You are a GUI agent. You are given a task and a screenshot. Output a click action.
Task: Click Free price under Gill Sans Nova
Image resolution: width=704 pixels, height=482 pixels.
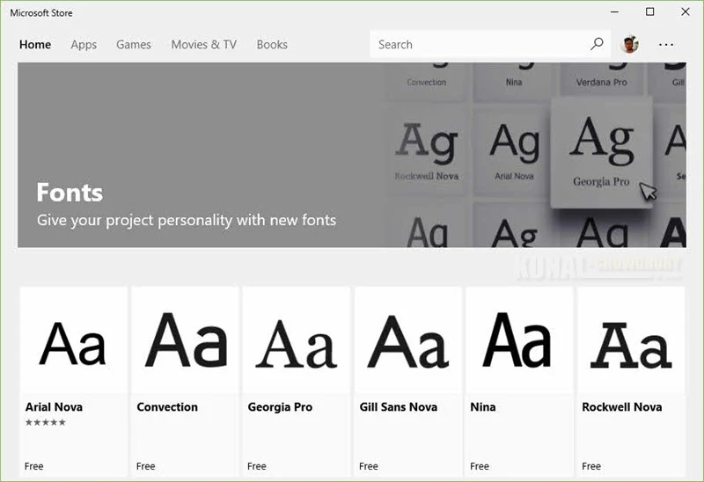(x=369, y=466)
